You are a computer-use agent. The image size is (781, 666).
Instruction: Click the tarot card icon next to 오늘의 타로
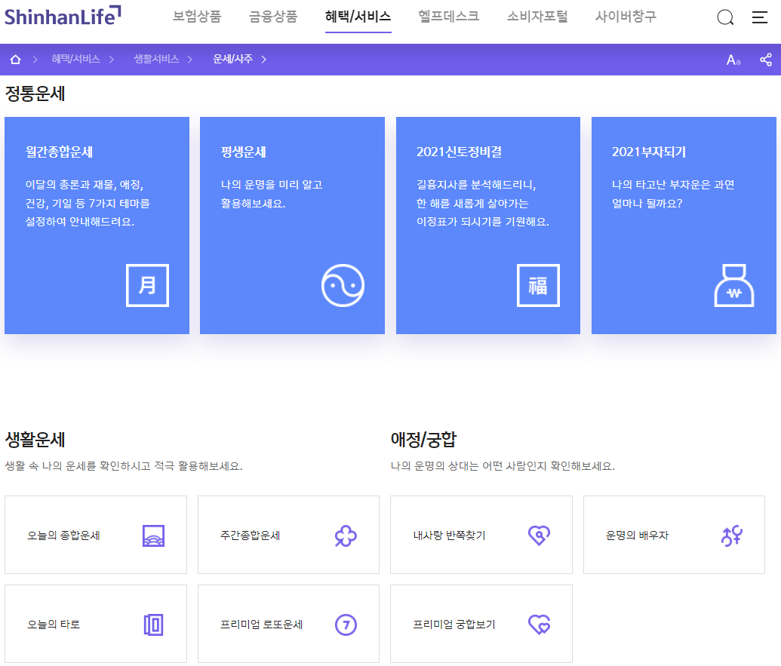point(154,624)
